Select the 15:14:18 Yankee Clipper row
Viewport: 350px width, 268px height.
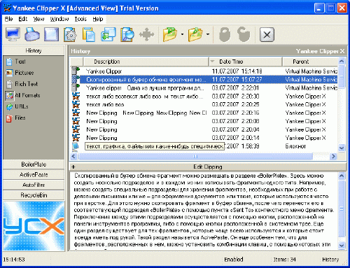tap(204, 71)
